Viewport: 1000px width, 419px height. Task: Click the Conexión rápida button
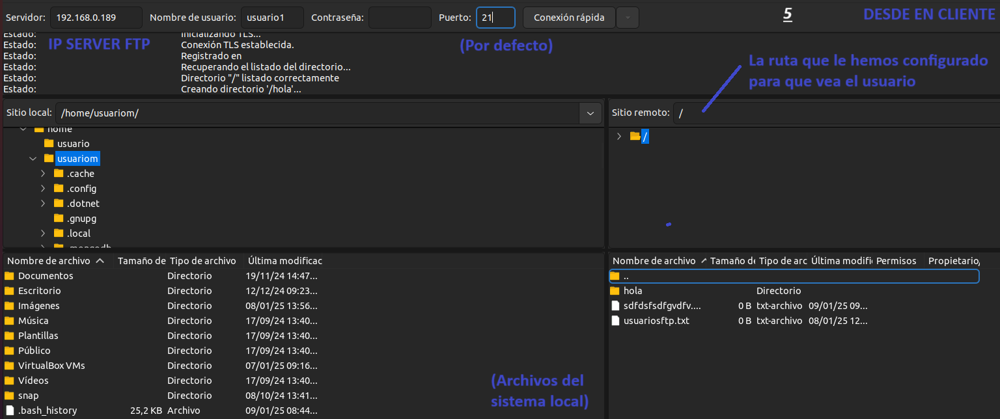pos(568,18)
